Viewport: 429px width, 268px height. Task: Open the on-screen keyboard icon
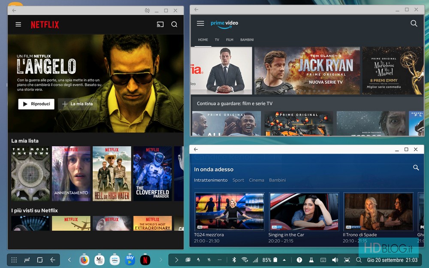[x=323, y=260]
